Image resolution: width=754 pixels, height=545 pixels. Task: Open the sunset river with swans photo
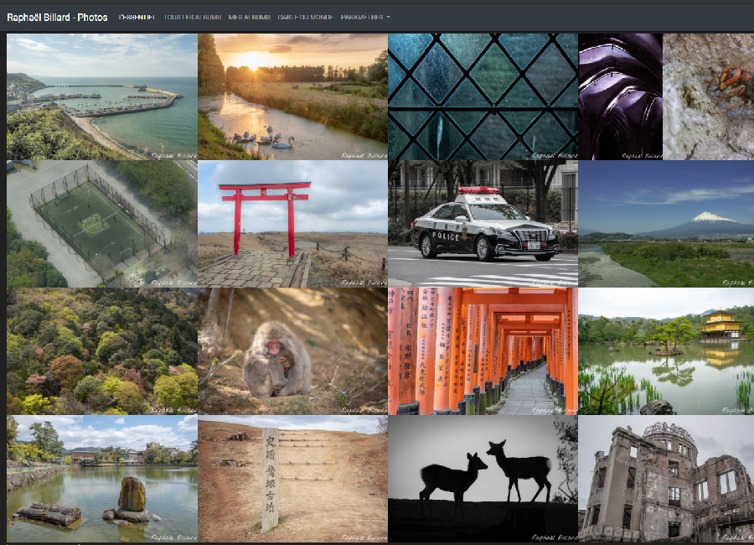click(x=292, y=96)
